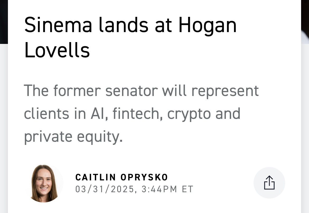Click the share icon button
The image size is (309, 213).
pyautogui.click(x=269, y=183)
